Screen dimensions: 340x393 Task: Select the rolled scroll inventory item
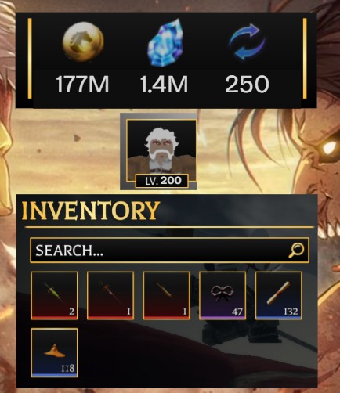click(x=278, y=295)
